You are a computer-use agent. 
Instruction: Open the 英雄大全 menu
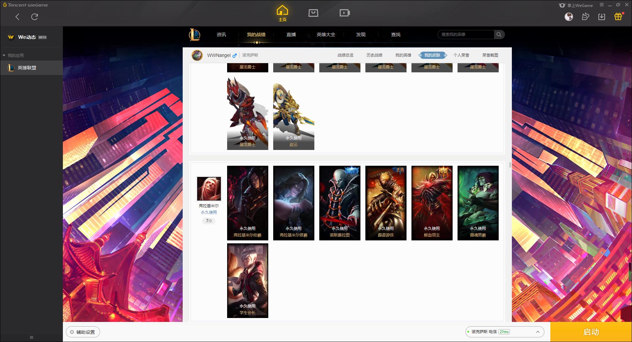pyautogui.click(x=326, y=35)
